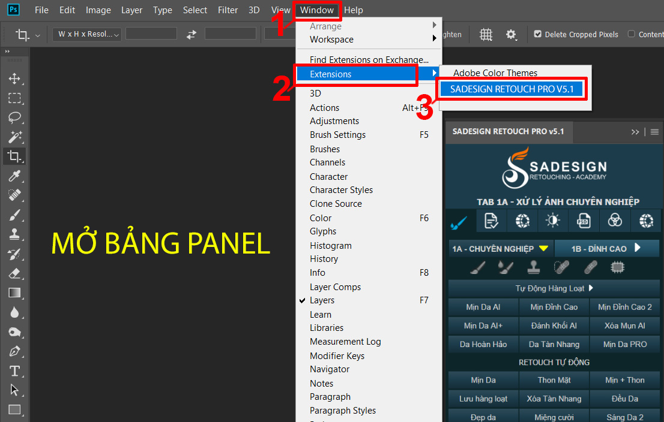Click the crop height input field after swap arrows
Screen dimensions: 664x422
(231, 34)
